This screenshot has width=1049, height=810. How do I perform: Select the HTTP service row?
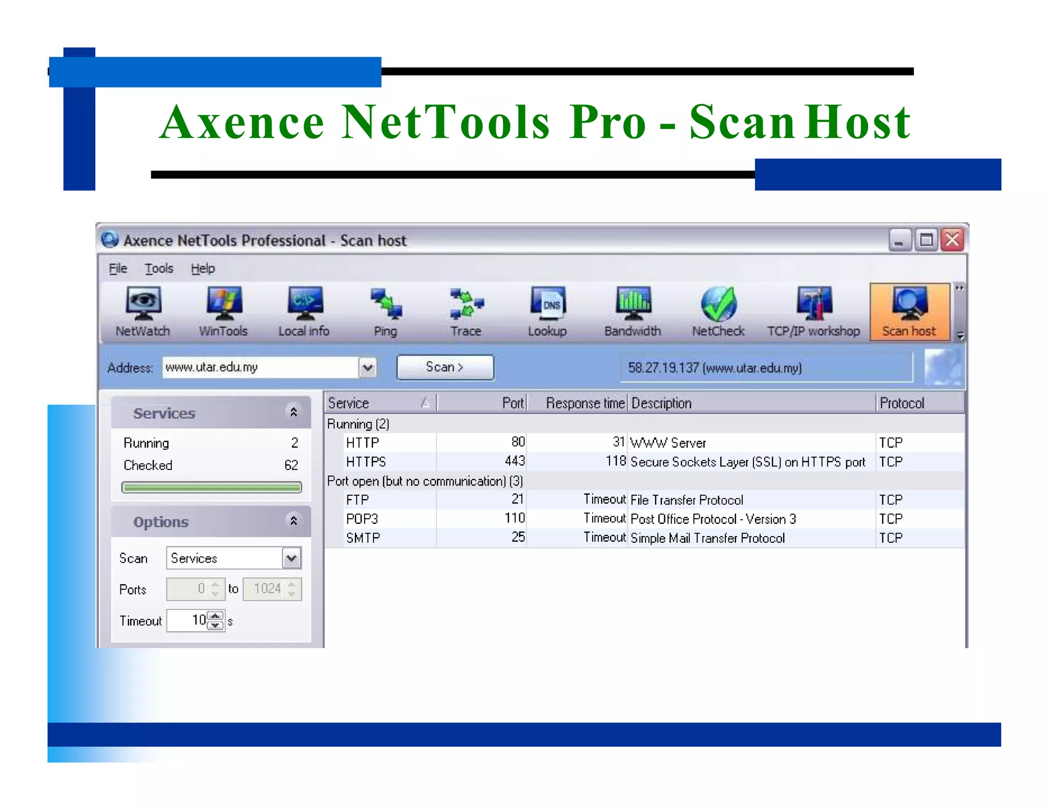click(x=645, y=442)
